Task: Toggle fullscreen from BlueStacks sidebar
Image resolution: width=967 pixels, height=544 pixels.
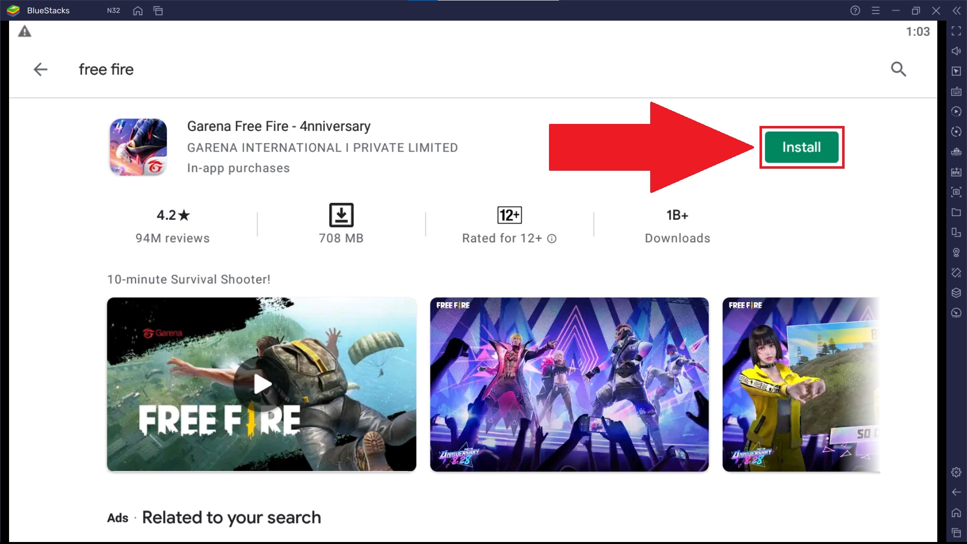Action: click(x=956, y=31)
